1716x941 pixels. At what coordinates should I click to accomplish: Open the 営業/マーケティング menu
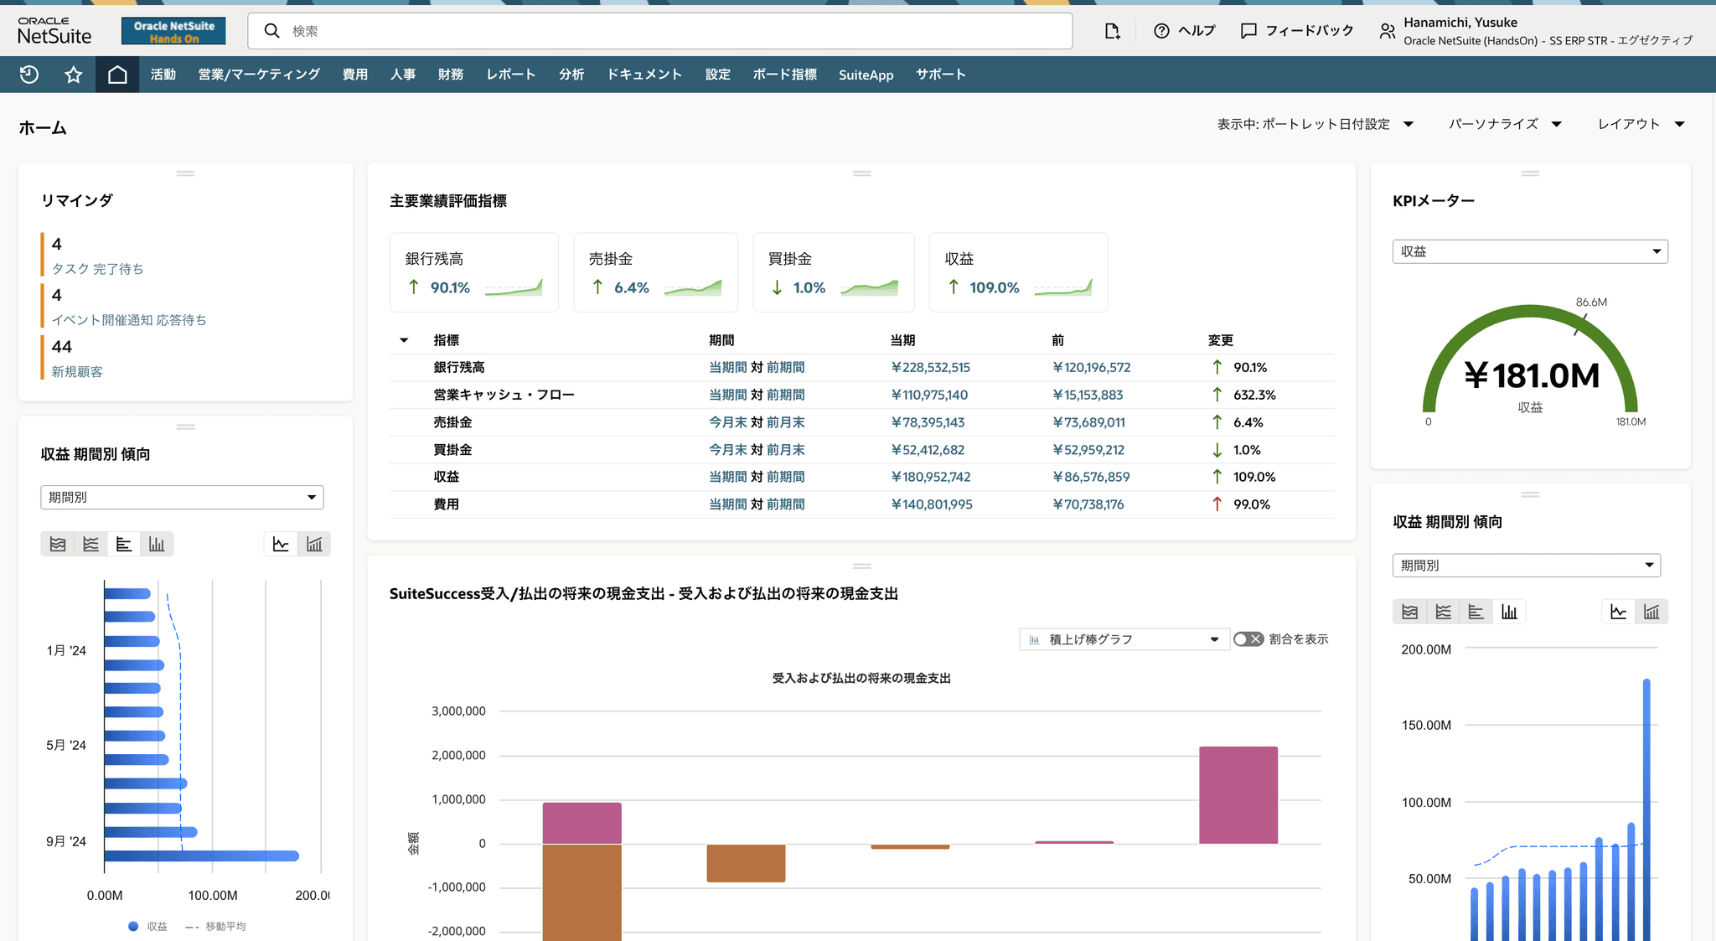[259, 75]
